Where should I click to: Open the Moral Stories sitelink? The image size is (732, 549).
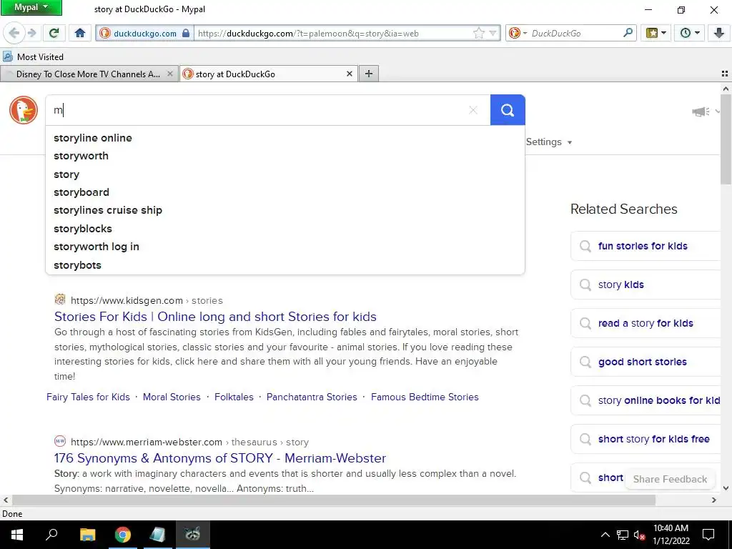point(172,397)
